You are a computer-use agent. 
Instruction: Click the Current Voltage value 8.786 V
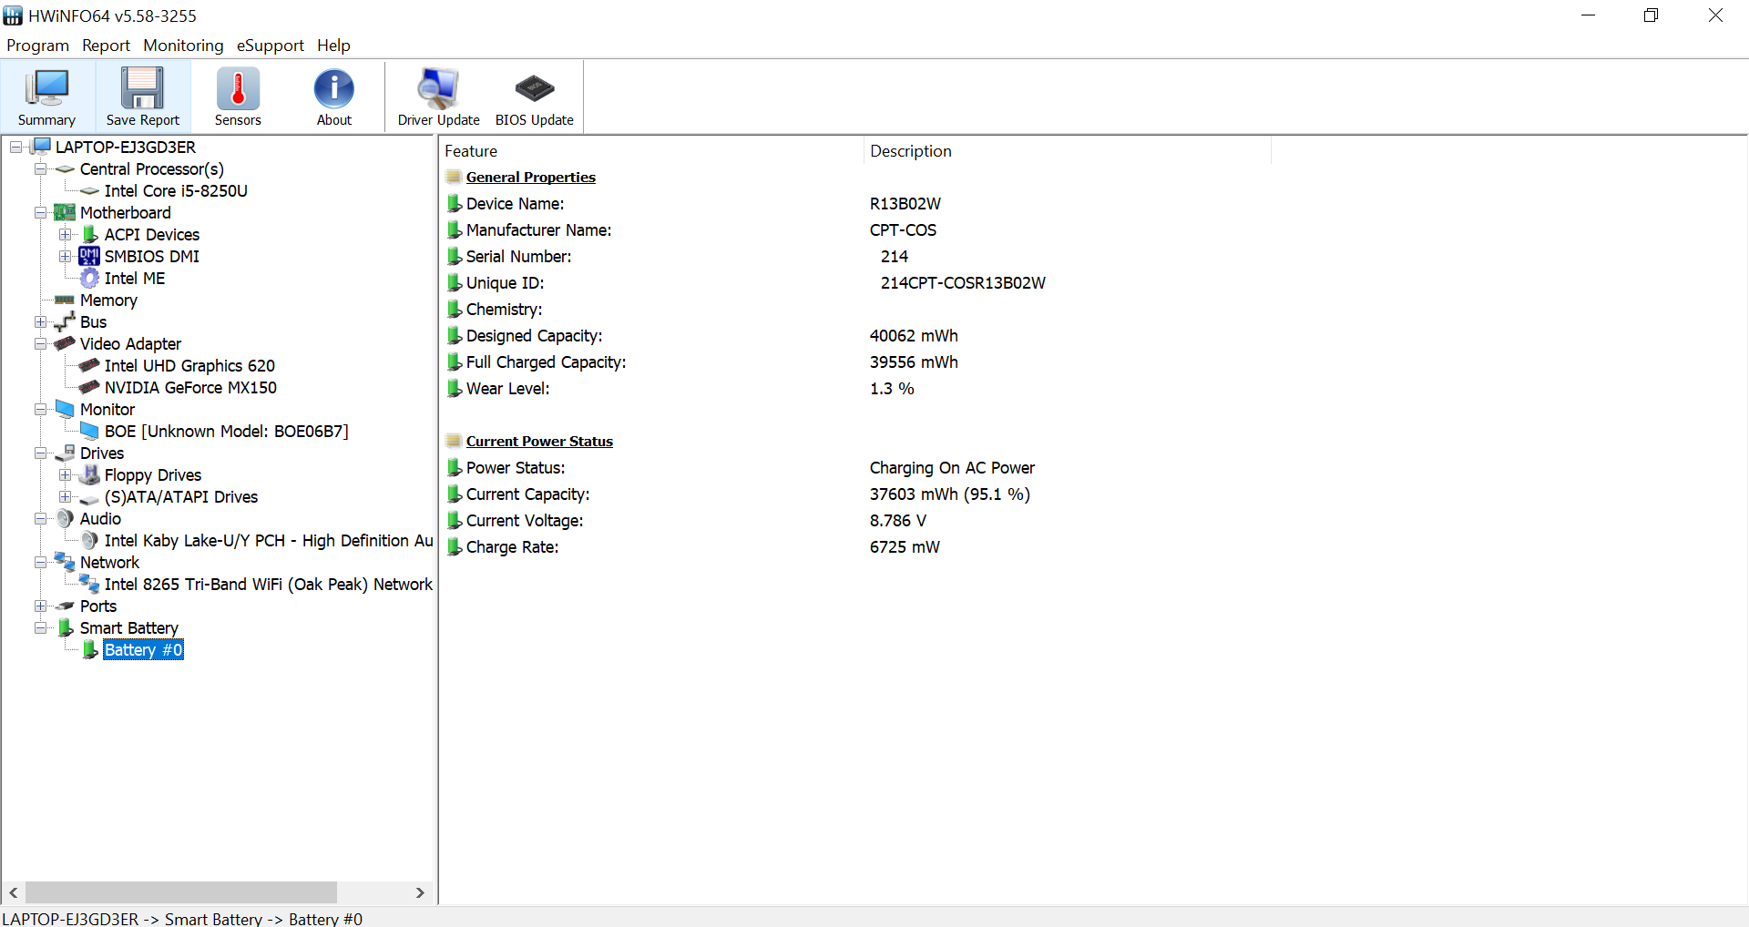[898, 521]
